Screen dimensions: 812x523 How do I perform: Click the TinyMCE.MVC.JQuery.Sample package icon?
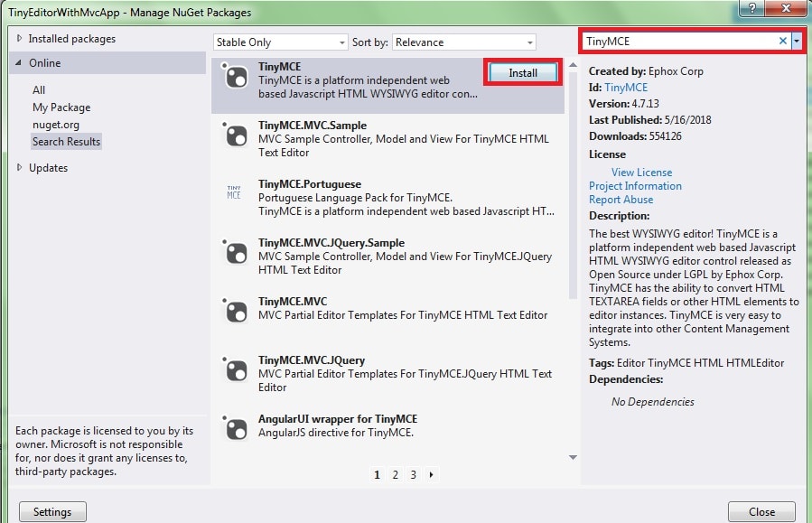(235, 255)
